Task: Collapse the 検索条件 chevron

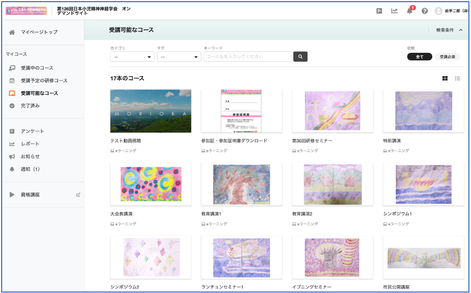Action: [461, 30]
